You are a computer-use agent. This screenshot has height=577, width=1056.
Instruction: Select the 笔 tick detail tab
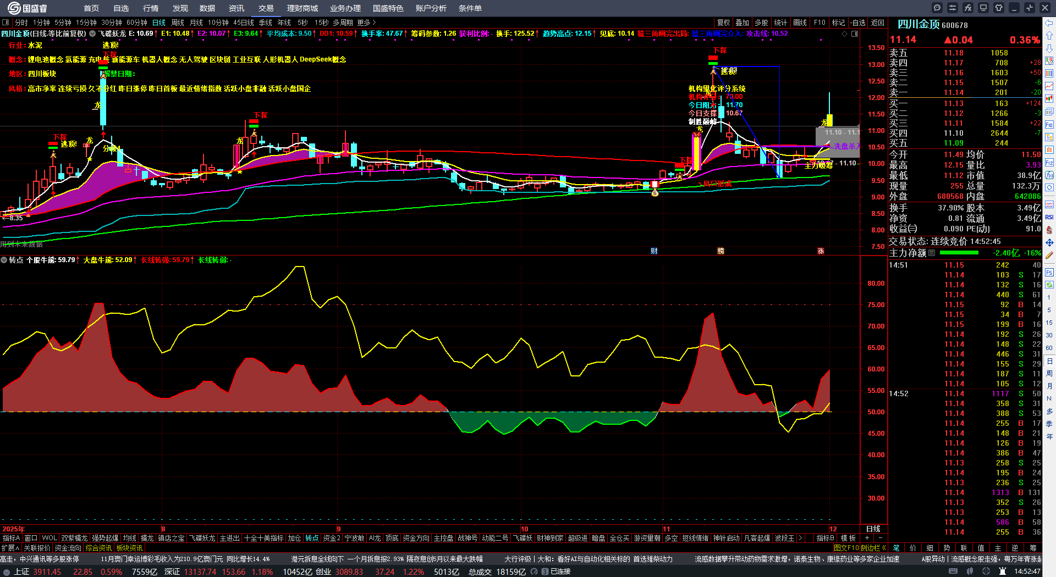click(x=896, y=548)
